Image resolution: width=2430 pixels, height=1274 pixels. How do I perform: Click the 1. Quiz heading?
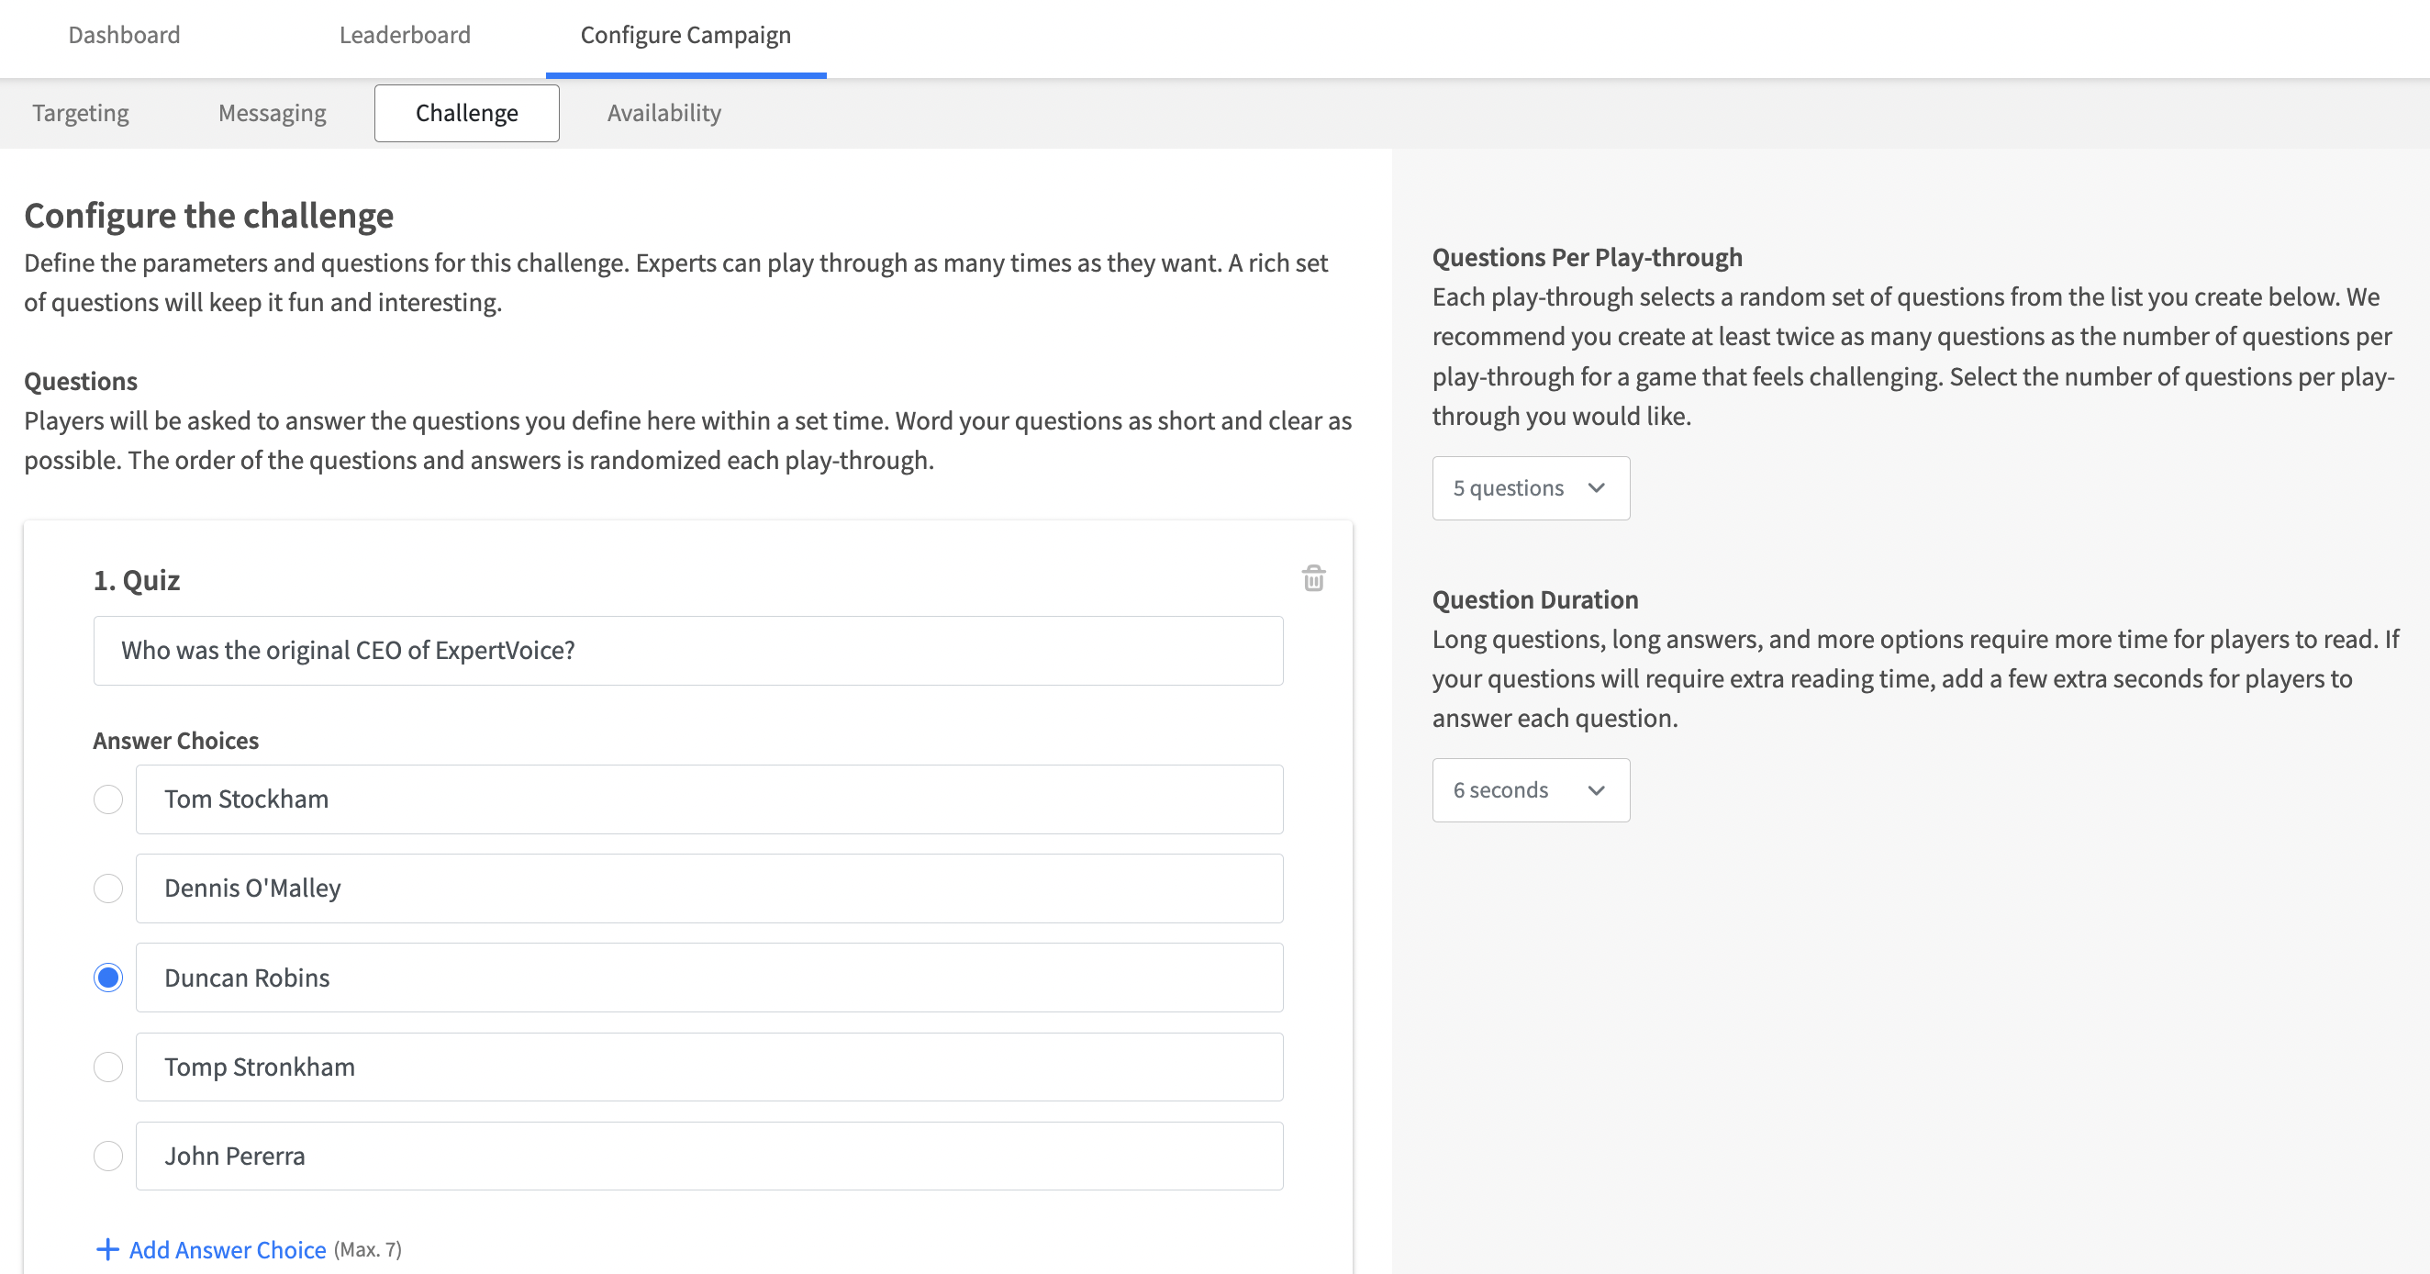click(x=137, y=580)
